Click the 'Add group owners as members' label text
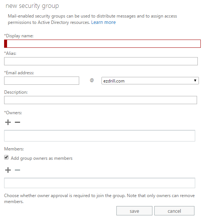This screenshot has height=218, width=203. tap(42, 158)
